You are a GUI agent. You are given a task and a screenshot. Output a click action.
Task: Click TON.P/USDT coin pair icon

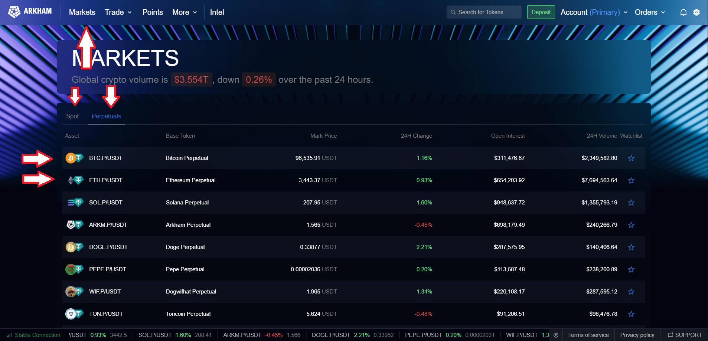click(75, 314)
